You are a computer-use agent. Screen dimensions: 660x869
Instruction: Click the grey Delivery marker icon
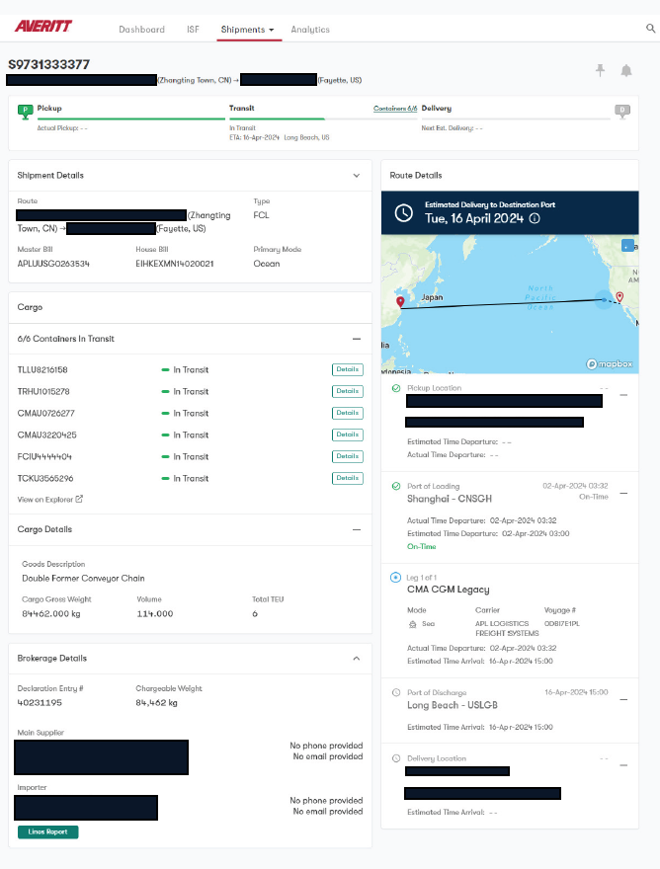pyautogui.click(x=622, y=112)
